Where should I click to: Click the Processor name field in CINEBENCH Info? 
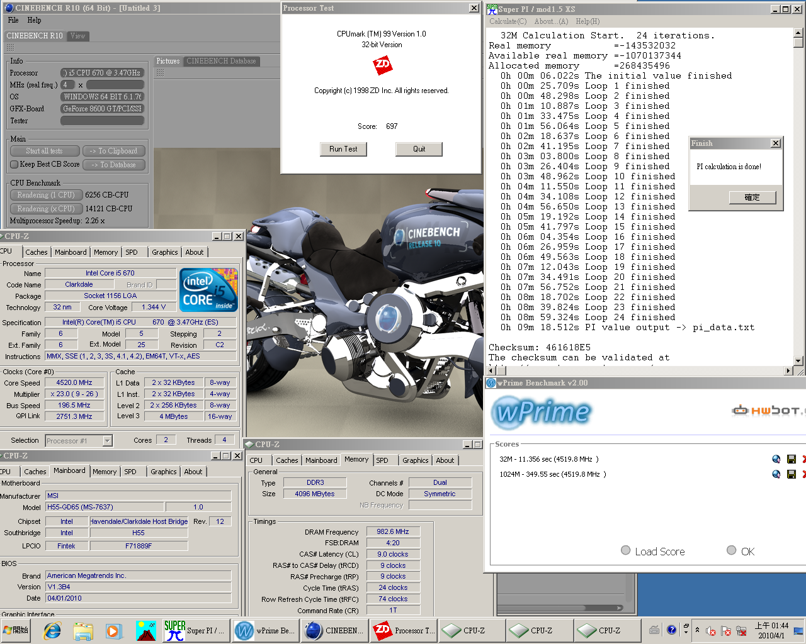click(103, 73)
